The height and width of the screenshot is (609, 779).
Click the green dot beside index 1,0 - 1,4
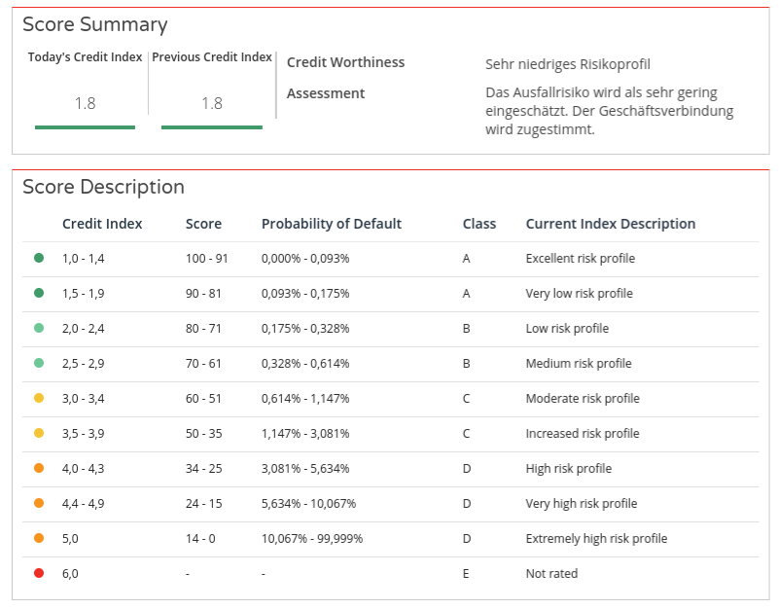coord(39,258)
